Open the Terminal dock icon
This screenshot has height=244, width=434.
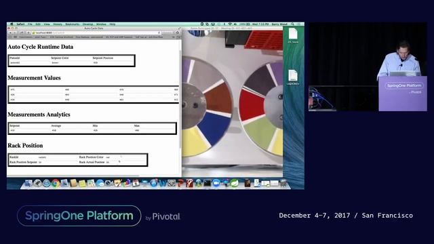[207, 183]
